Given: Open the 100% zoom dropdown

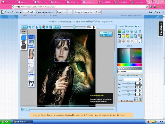Looking at the screenshot, I should pyautogui.click(x=95, y=27).
